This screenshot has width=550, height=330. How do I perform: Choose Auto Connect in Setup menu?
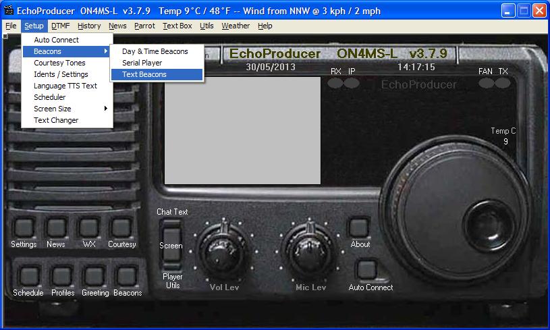(x=67, y=40)
